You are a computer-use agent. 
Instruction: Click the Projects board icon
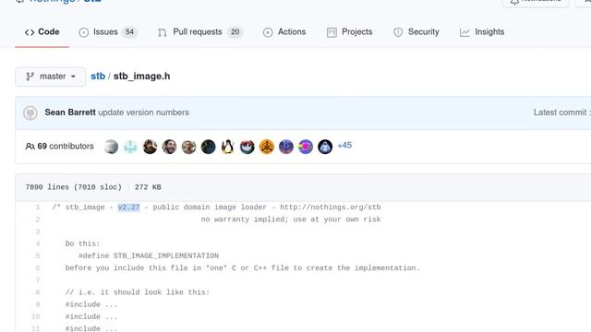[332, 32]
